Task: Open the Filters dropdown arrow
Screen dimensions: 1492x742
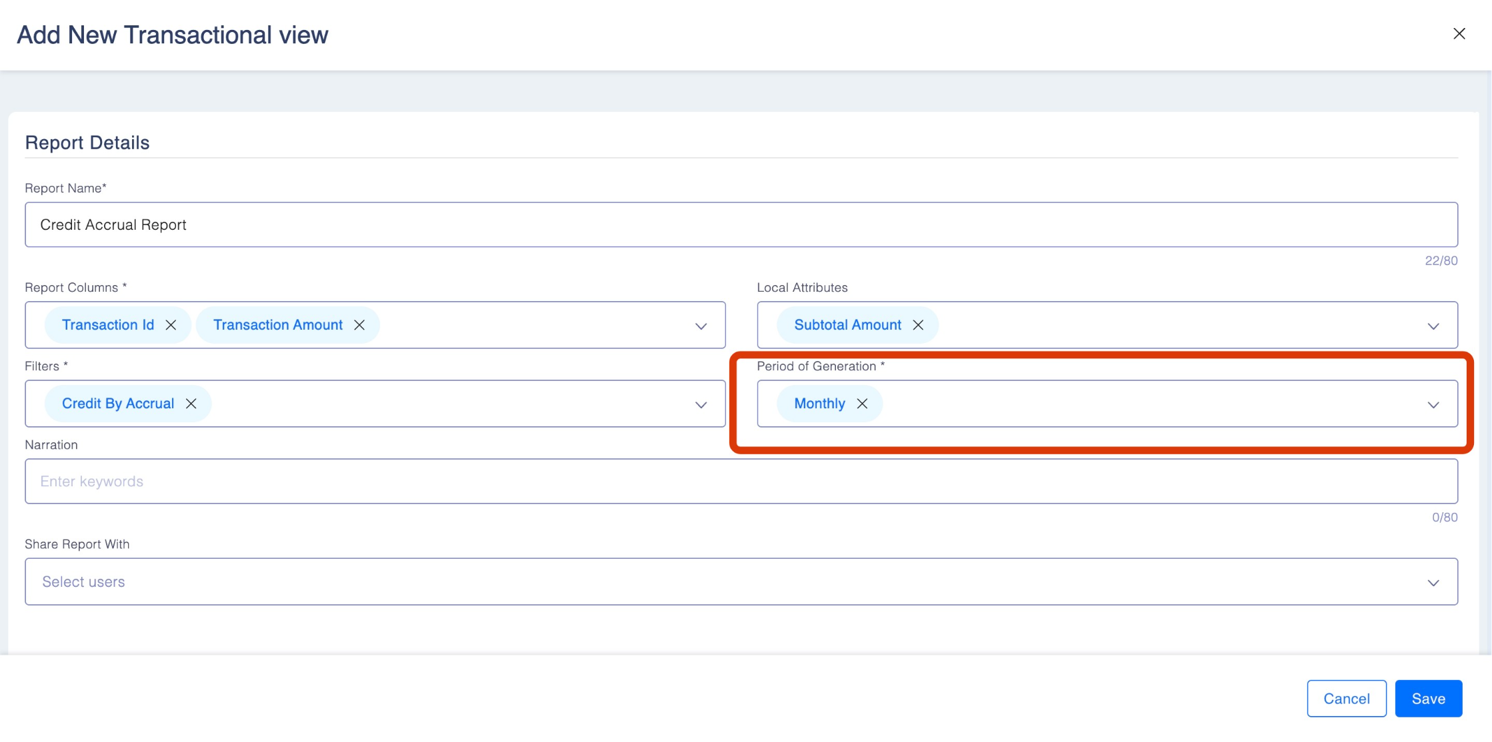Action: [701, 404]
